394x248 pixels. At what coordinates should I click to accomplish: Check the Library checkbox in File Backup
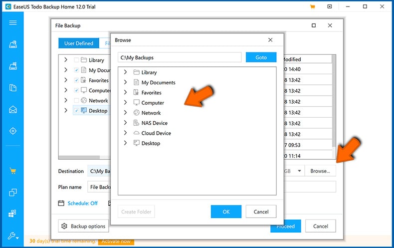(x=76, y=60)
